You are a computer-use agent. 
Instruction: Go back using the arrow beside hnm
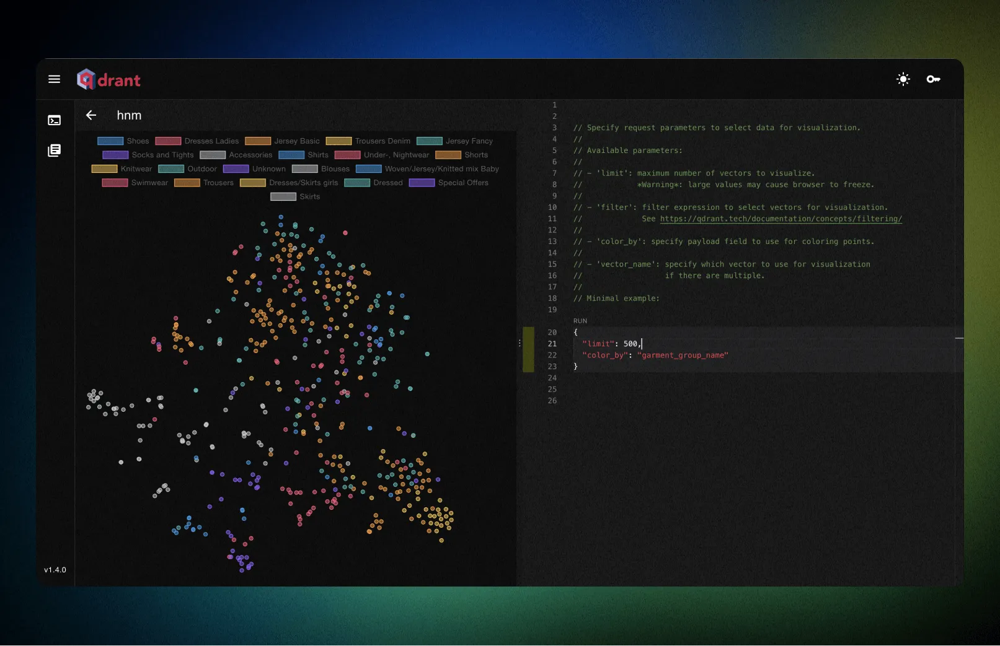click(91, 115)
